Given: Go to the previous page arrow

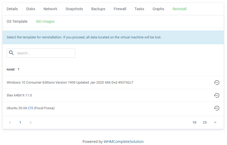Looking at the screenshot, I should tap(10, 123).
